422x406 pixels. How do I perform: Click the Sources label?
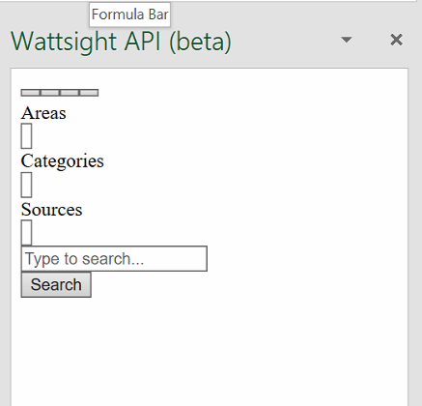pyautogui.click(x=51, y=210)
